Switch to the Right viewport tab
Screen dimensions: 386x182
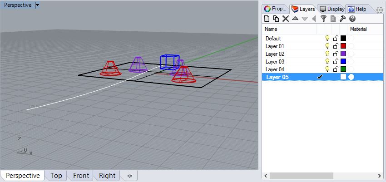pos(107,176)
